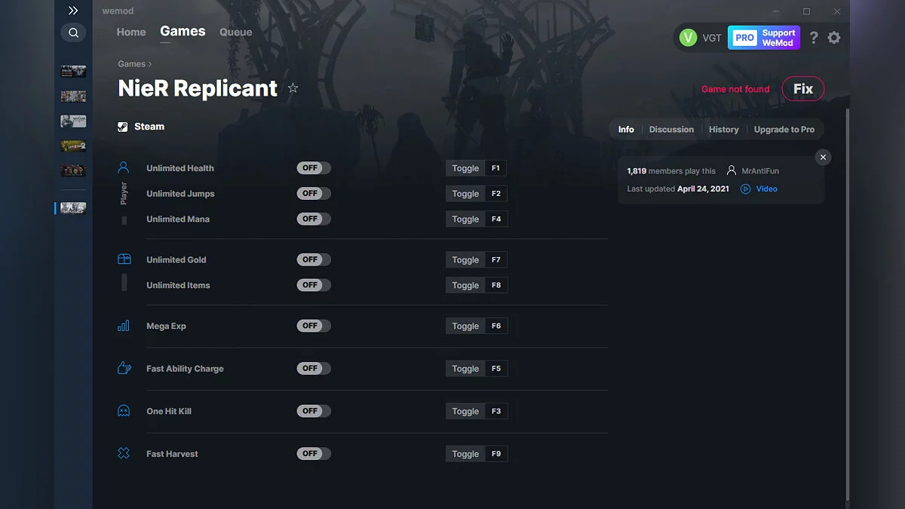The height and width of the screenshot is (509, 905).
Task: Toggle Unlimited Jumps switch on
Action: click(314, 194)
